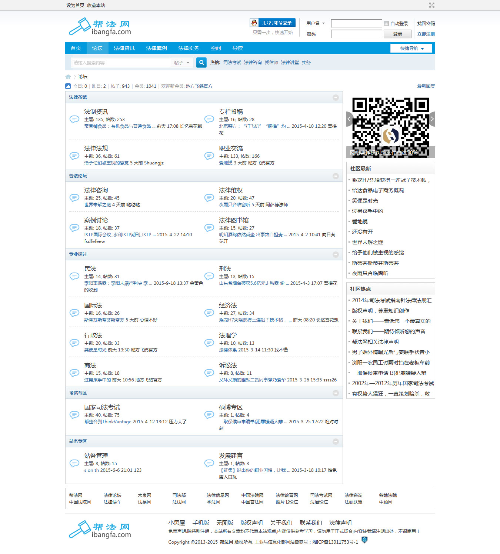Click the 商法 forum bubble icon
Viewport: 500px width, 554px height.
coord(74,373)
